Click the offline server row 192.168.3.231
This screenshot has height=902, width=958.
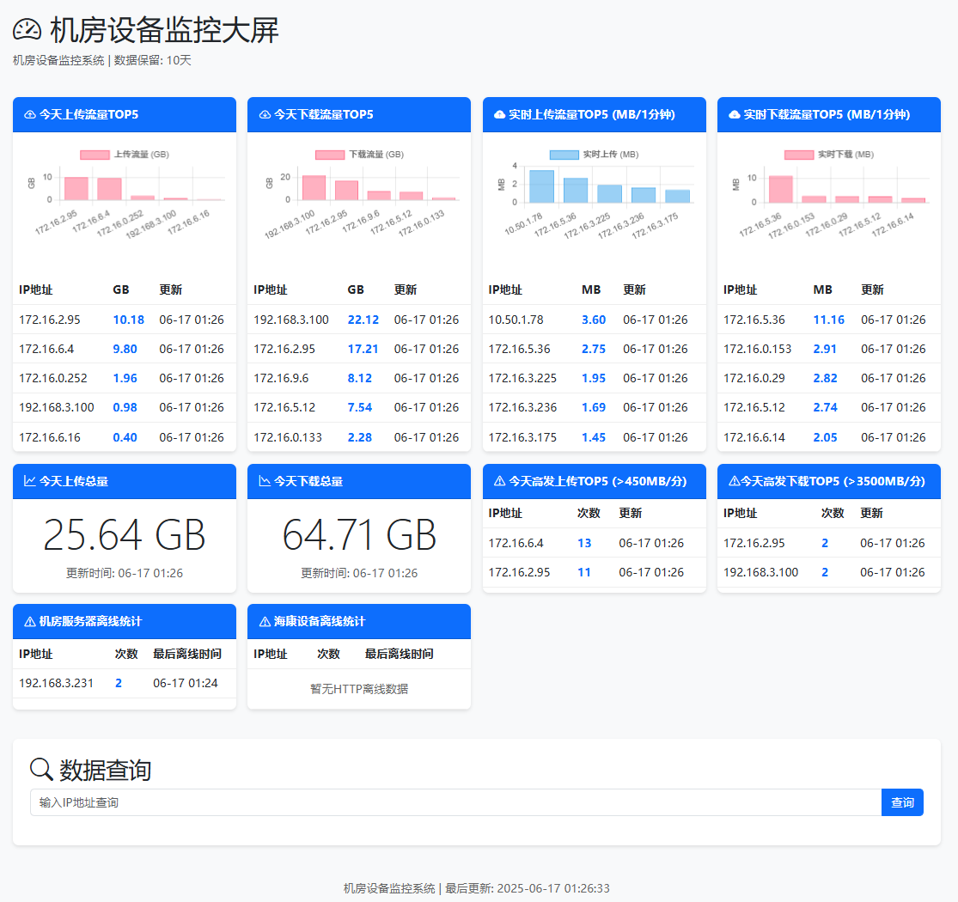pos(124,683)
